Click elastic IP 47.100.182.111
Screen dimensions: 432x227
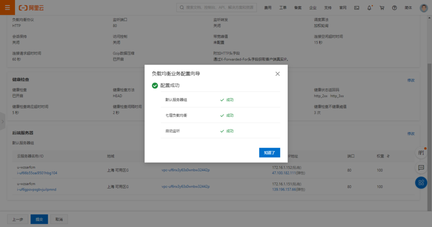[x=284, y=173]
